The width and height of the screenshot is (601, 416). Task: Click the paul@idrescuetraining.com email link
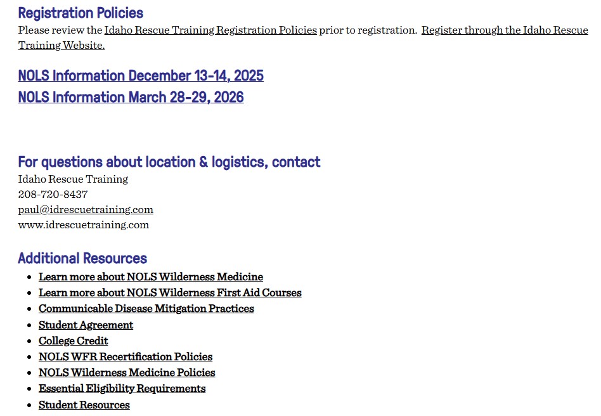coord(86,210)
